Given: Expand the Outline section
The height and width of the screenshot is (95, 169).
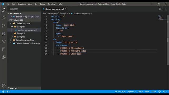Looking at the screenshot, I should click(9, 88).
